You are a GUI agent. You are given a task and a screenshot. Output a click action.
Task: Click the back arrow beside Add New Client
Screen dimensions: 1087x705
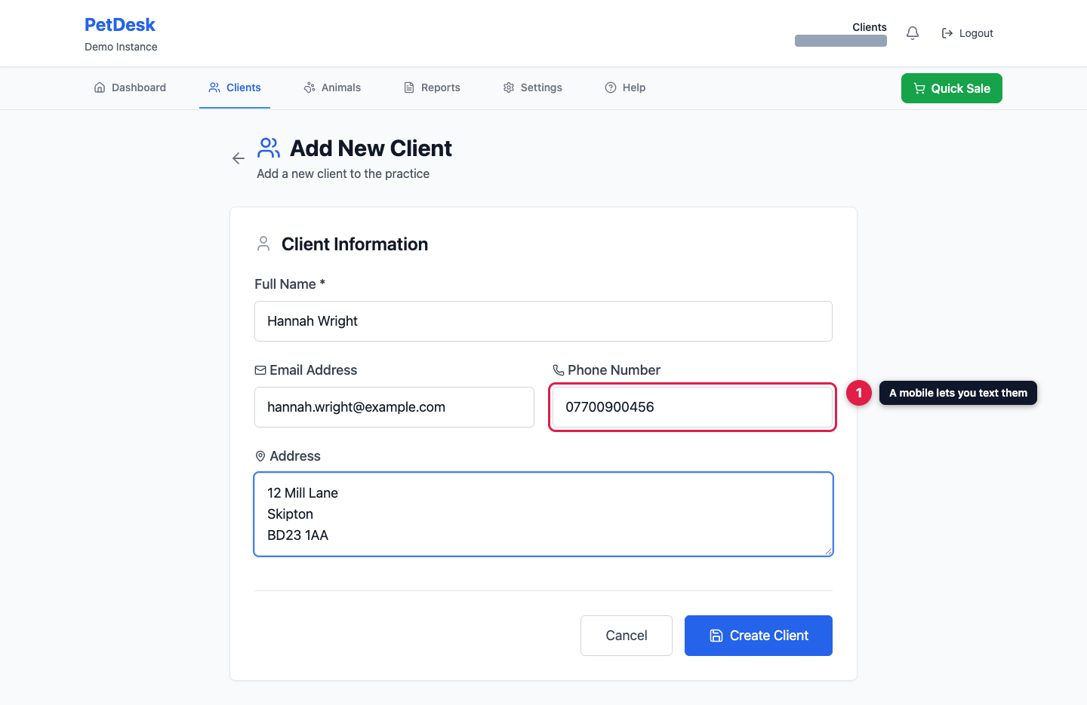click(x=239, y=158)
